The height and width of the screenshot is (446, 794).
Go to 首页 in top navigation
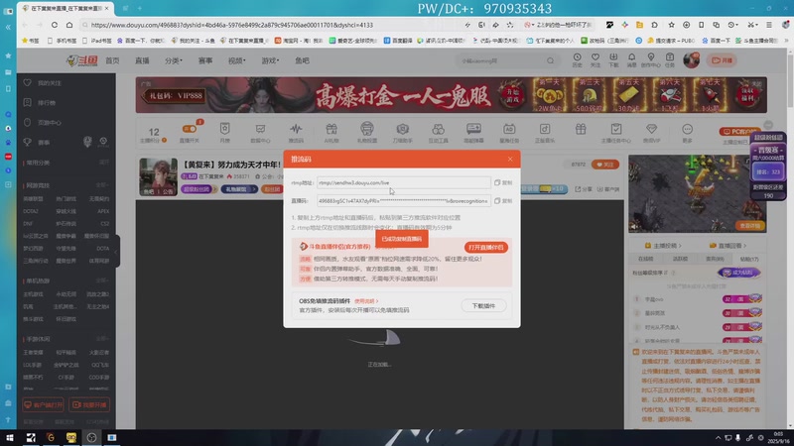(x=112, y=60)
